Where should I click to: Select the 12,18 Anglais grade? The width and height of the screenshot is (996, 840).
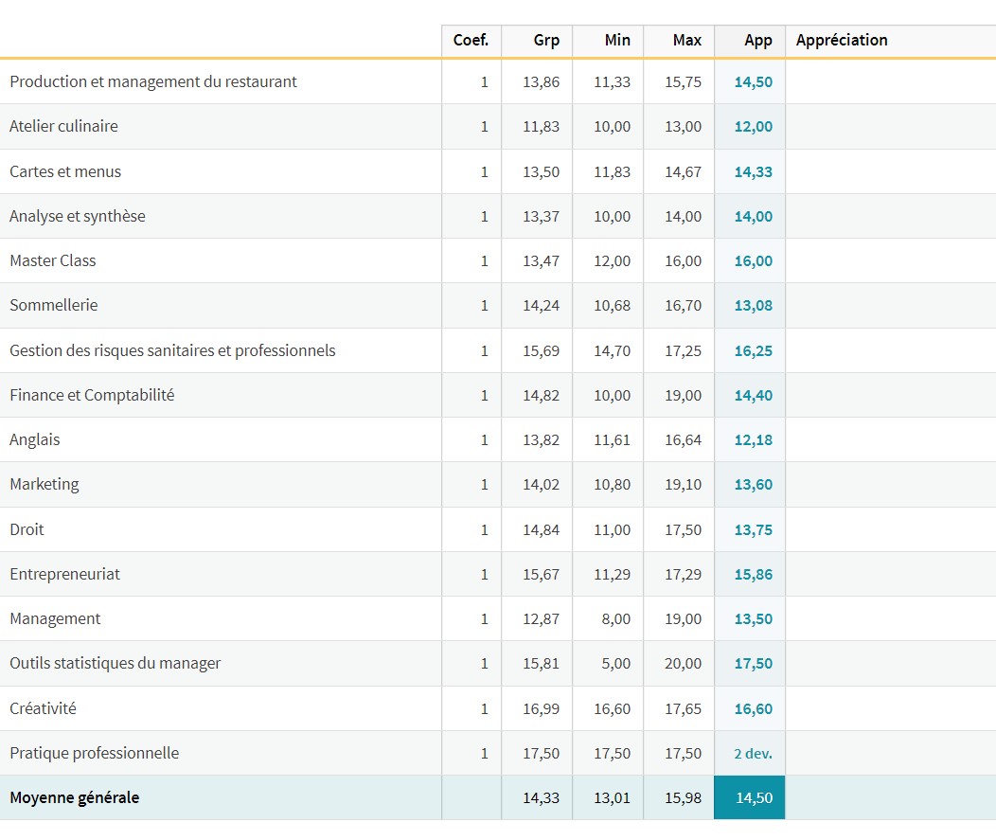[x=753, y=440]
